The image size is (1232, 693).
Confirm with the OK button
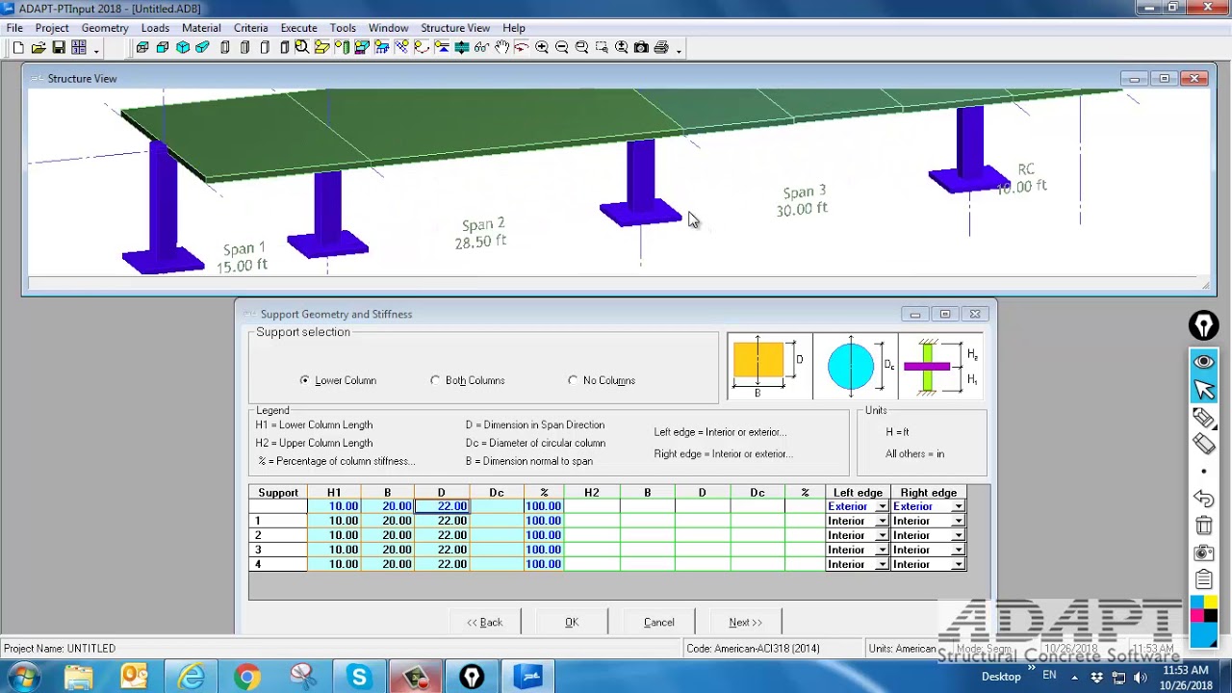coord(572,623)
